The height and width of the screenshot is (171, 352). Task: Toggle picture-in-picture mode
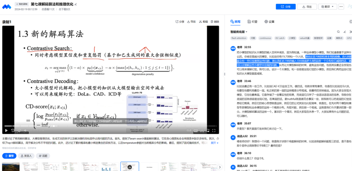click(x=208, y=130)
